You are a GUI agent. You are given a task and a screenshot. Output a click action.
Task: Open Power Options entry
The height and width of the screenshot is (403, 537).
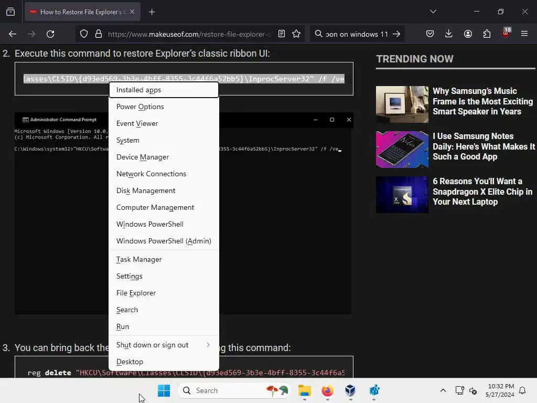pyautogui.click(x=164, y=107)
